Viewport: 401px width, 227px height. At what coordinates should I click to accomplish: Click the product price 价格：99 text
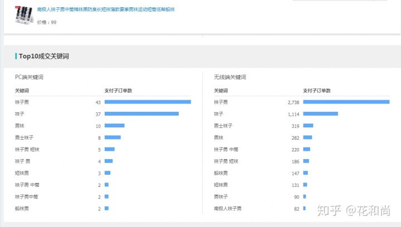[47, 22]
